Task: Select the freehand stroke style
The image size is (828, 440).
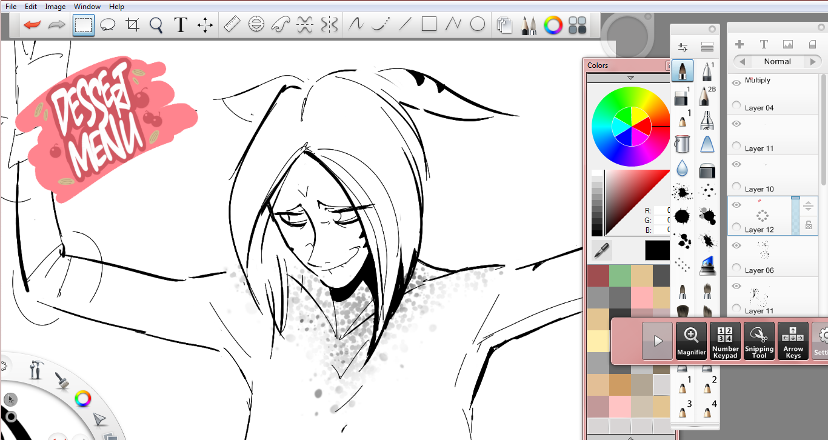Action: tap(356, 24)
